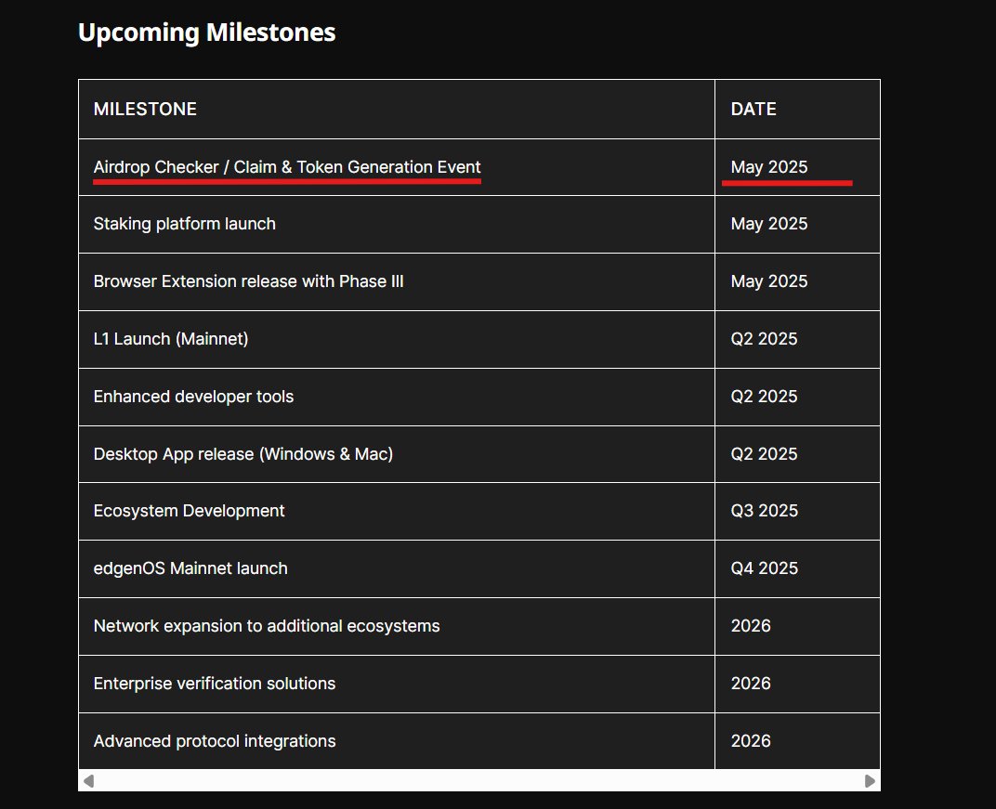Select Browser Extension release with Phase III
Image resolution: width=996 pixels, height=809 pixels.
[248, 281]
